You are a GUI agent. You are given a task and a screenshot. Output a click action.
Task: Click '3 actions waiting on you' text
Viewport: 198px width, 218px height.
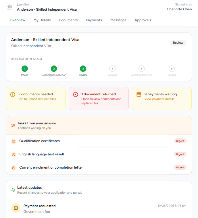click(34, 128)
